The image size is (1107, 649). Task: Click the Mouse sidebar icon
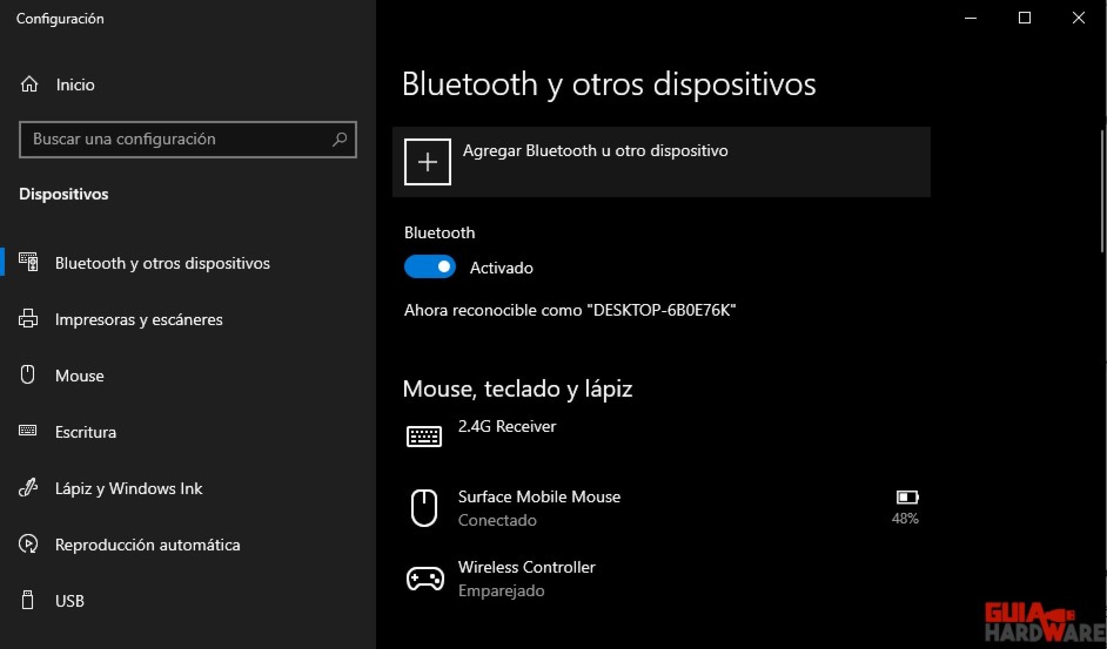28,374
